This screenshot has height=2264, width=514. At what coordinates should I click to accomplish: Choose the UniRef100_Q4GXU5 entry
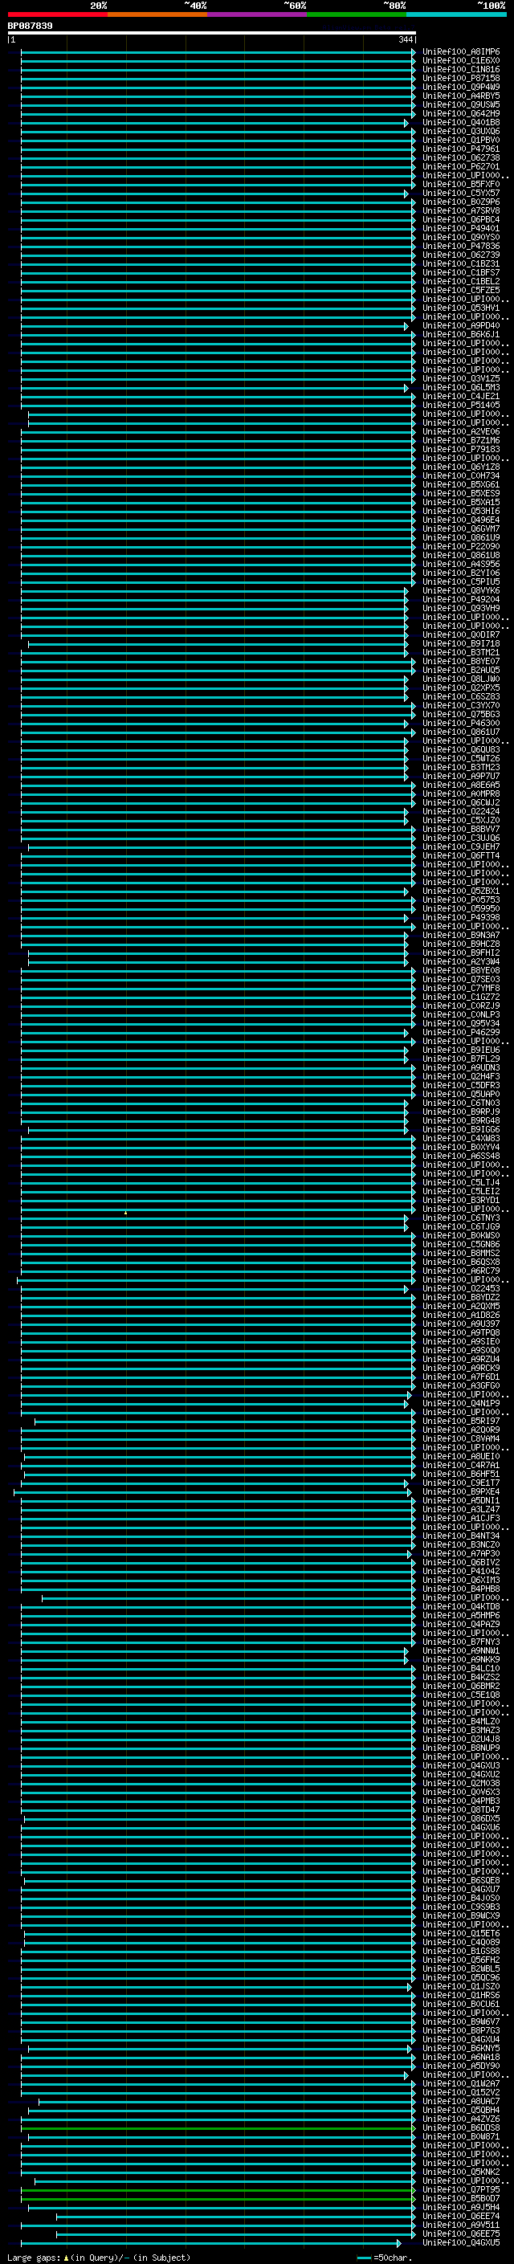(461, 2243)
